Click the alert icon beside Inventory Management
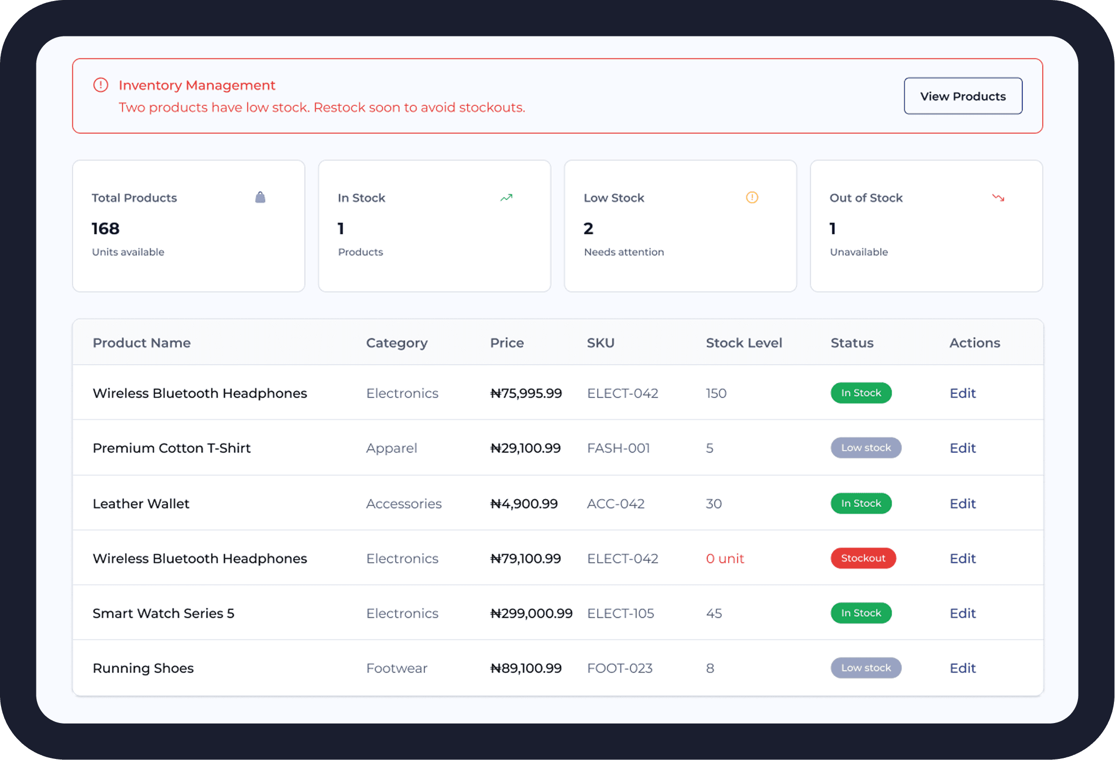This screenshot has width=1115, height=760. pyautogui.click(x=101, y=85)
